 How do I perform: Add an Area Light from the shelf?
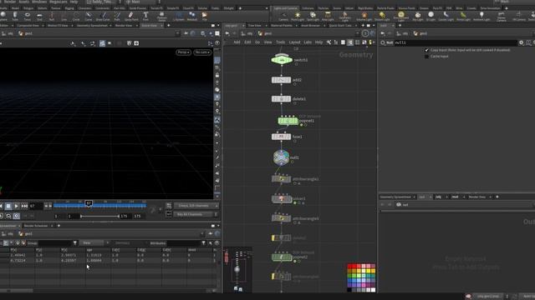pos(328,16)
